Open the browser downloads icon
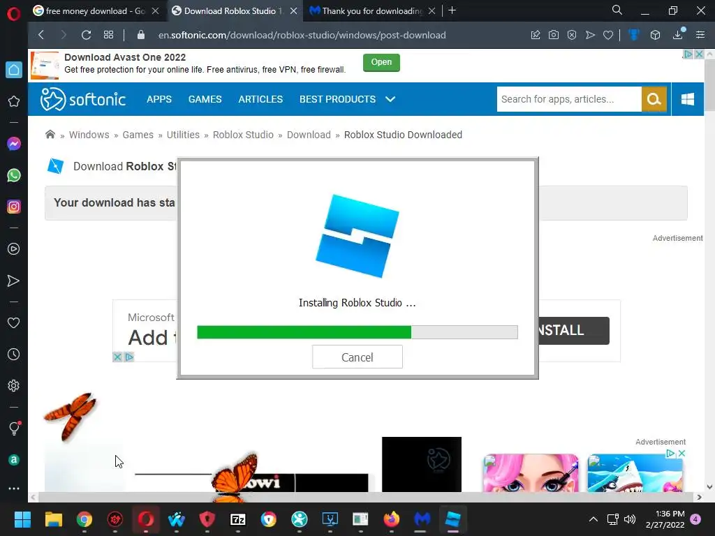The width and height of the screenshot is (715, 536). click(x=678, y=34)
